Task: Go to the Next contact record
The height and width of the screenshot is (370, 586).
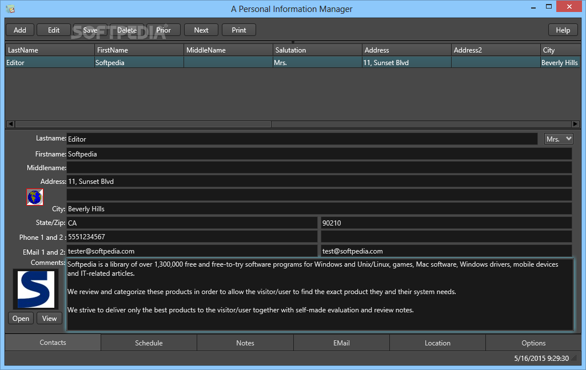Action: (x=201, y=30)
